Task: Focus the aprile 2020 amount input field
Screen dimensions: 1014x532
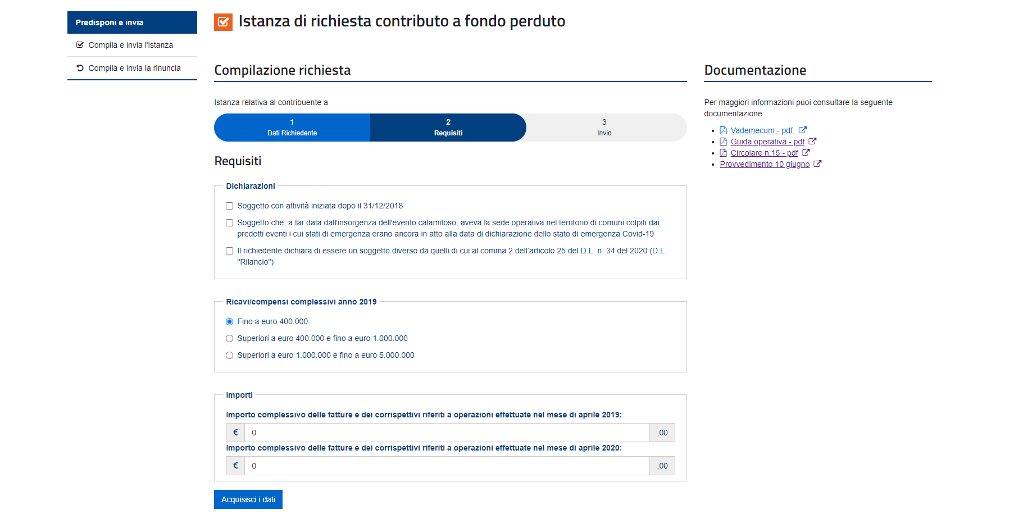Action: point(447,466)
